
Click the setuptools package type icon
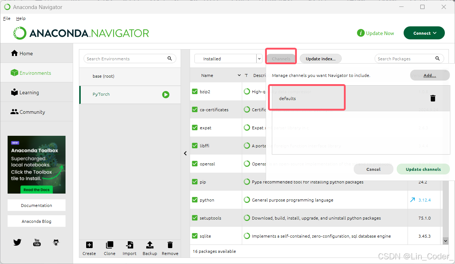point(247,218)
